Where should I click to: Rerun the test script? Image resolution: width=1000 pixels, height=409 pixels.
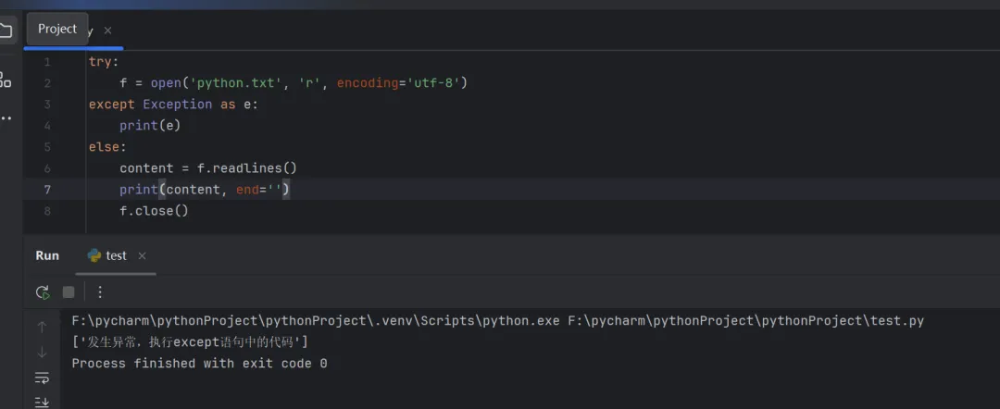42,292
